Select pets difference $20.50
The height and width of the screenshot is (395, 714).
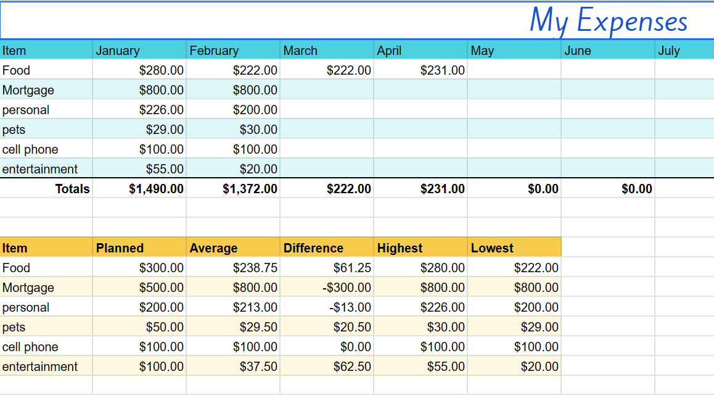click(x=327, y=326)
